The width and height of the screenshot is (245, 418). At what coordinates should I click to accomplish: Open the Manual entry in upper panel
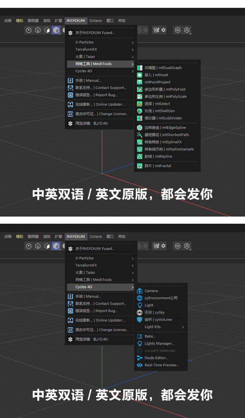point(101,80)
